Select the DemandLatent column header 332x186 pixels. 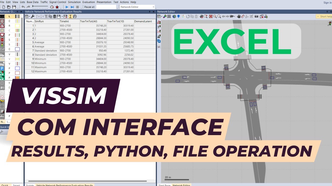(144, 21)
